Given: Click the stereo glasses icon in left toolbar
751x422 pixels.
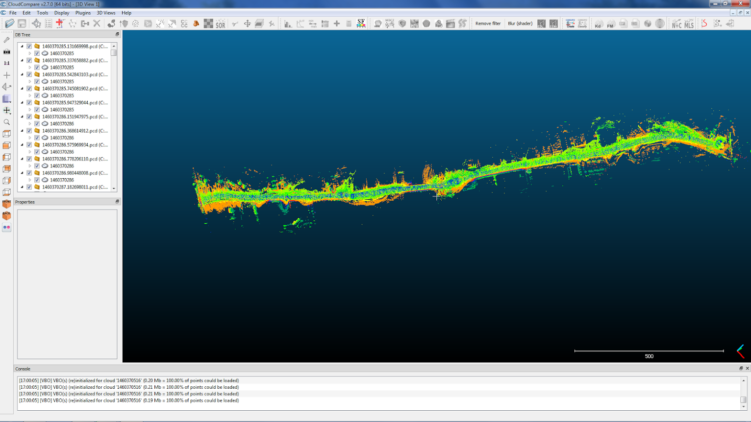Looking at the screenshot, I should click(6, 227).
